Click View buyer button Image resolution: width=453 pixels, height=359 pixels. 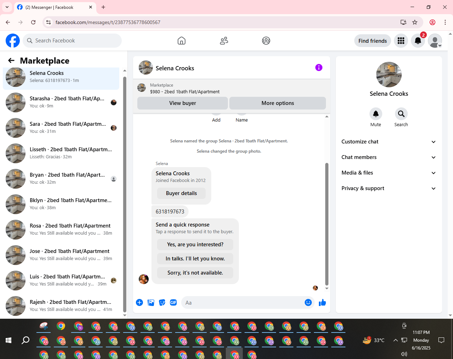(x=183, y=103)
